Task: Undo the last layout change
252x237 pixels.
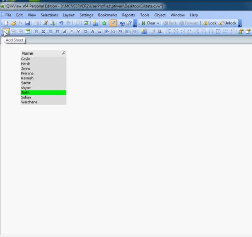Action: tap(61, 23)
